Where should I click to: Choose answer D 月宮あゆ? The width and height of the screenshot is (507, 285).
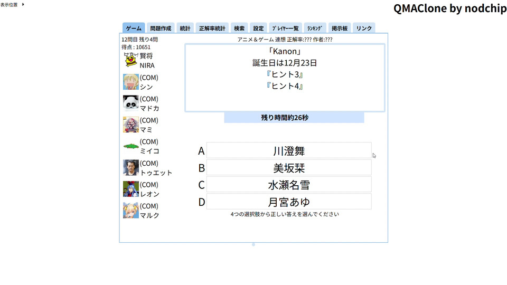coord(289,202)
